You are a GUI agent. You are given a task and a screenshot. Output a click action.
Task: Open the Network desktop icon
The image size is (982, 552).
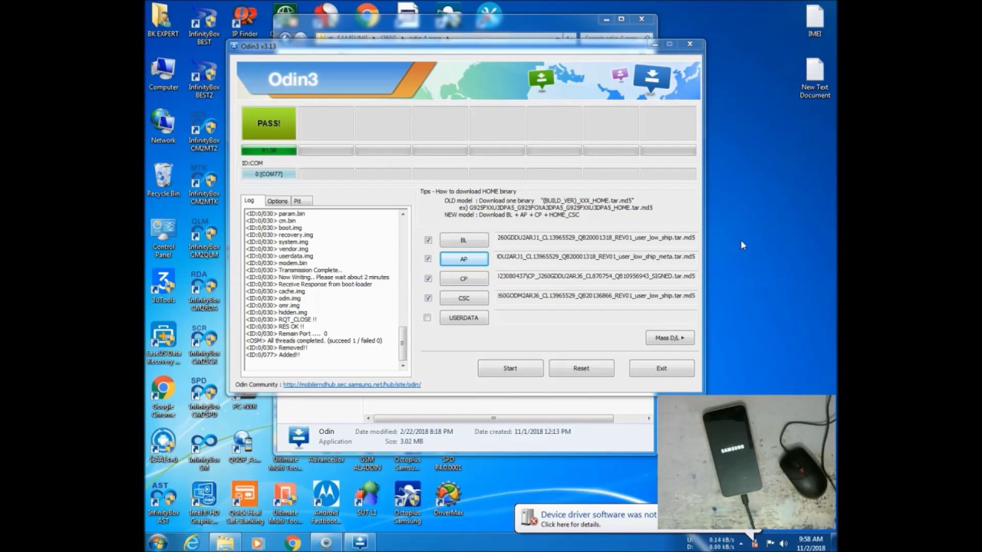click(163, 127)
